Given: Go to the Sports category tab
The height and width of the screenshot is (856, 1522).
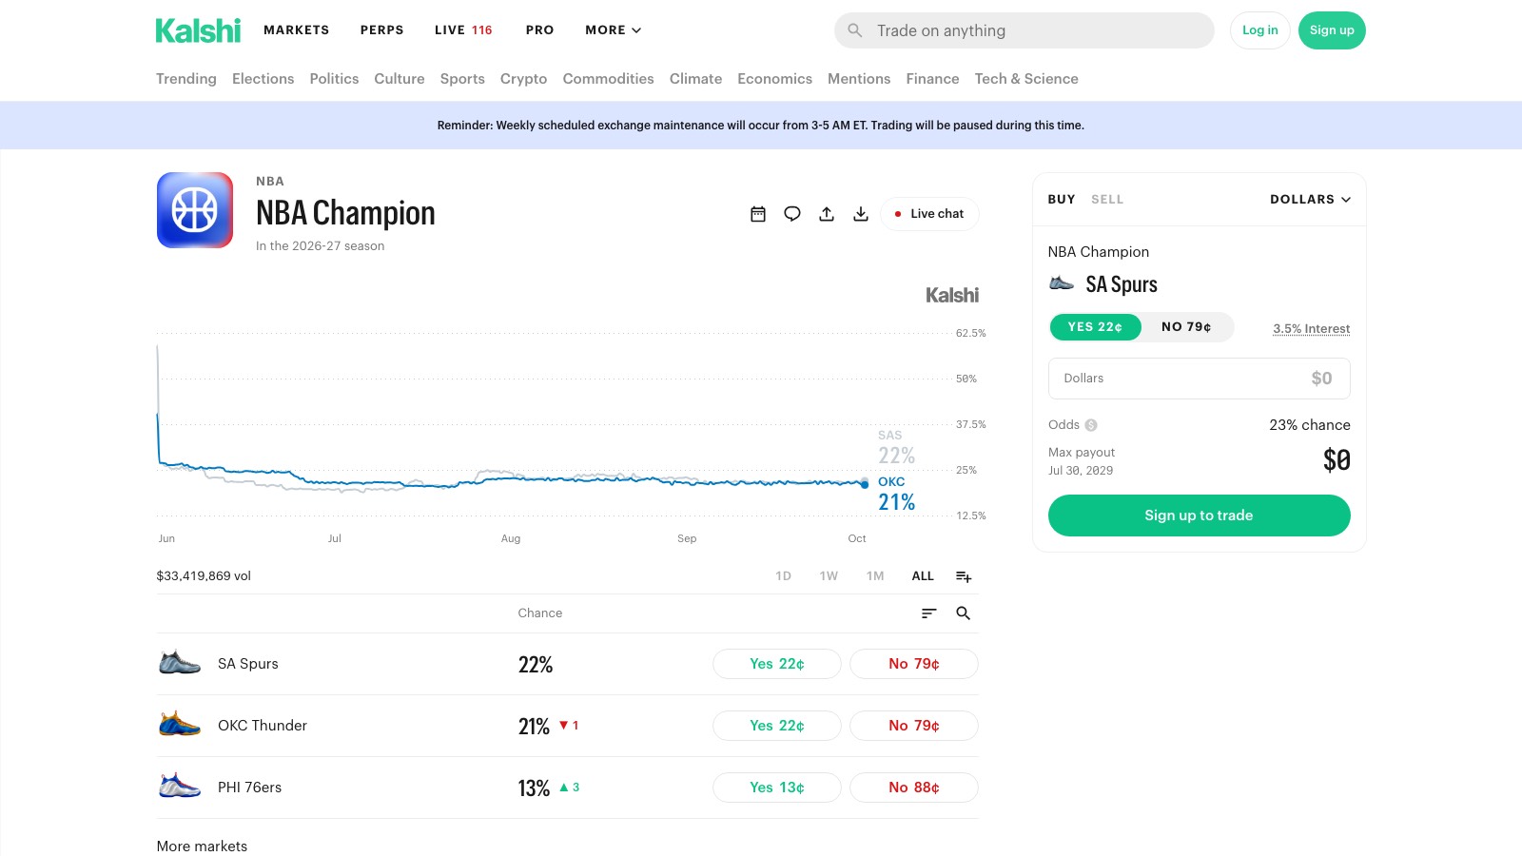Looking at the screenshot, I should pyautogui.click(x=462, y=79).
